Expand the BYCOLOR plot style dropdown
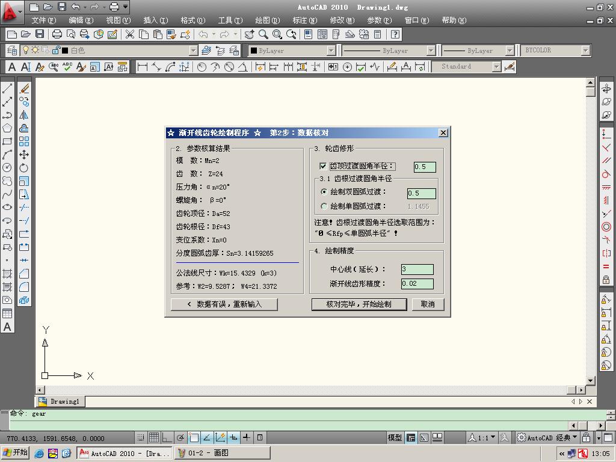Viewport: 616px width, 462px height. [x=586, y=51]
